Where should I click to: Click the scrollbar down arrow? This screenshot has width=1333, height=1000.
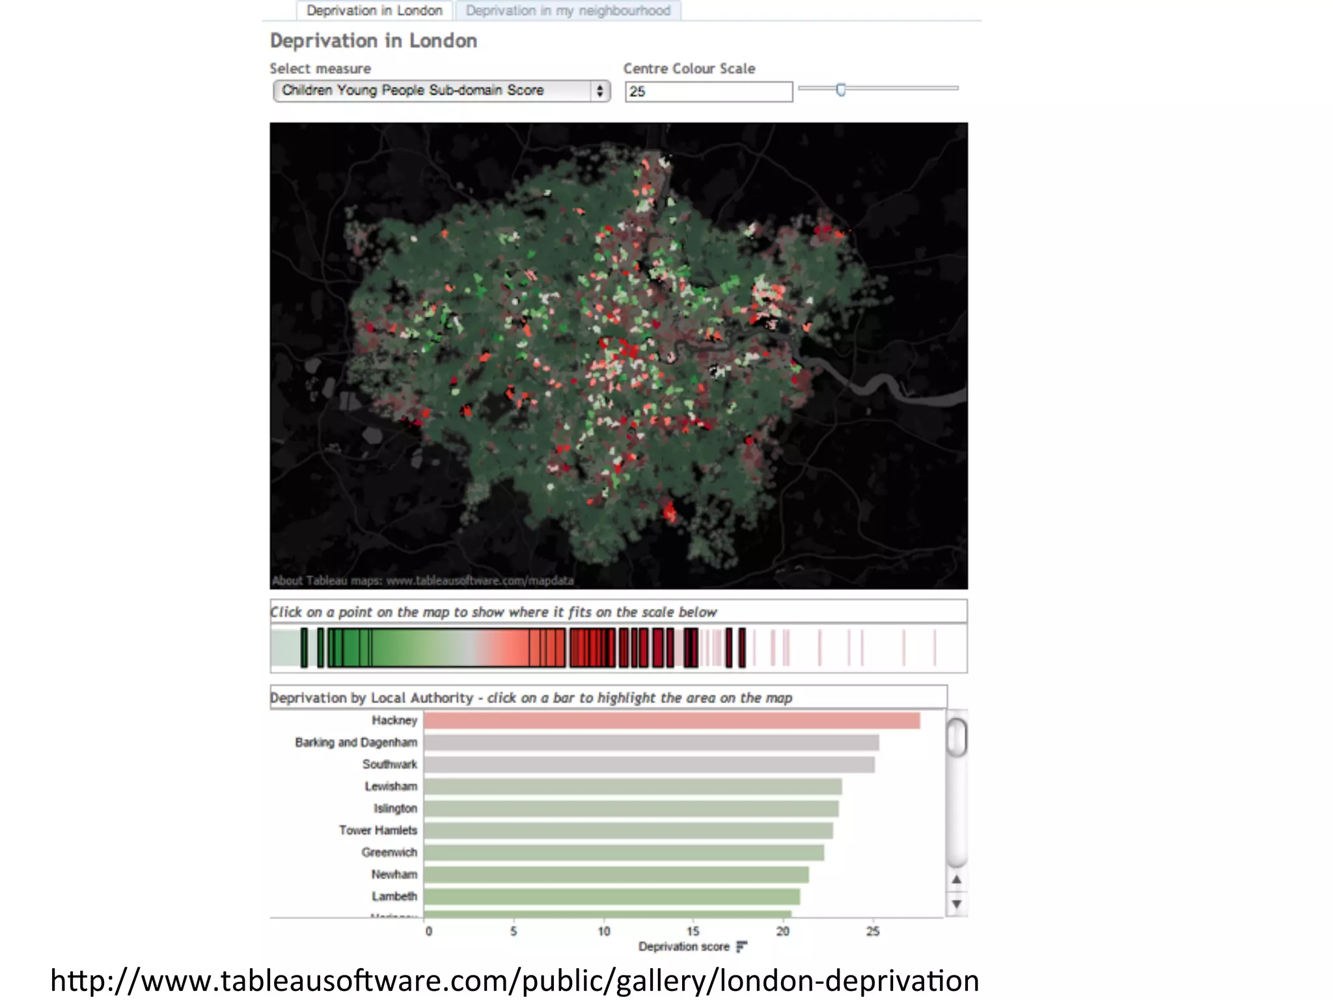956,904
